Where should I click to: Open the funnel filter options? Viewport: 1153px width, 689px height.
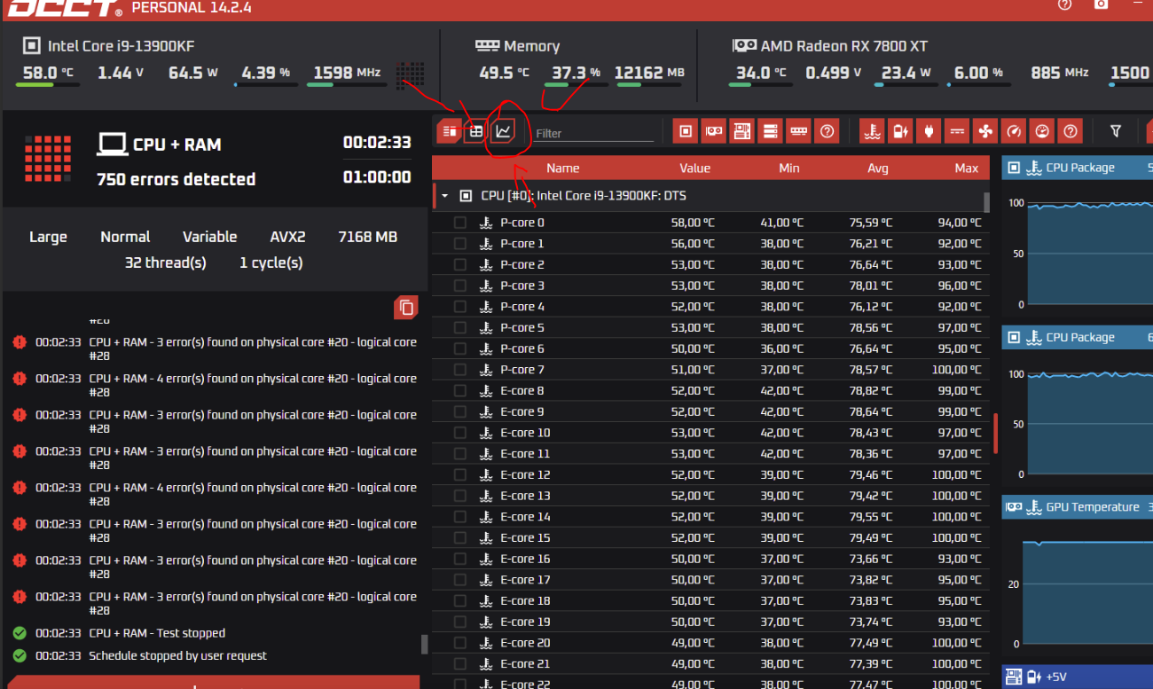point(1116,131)
